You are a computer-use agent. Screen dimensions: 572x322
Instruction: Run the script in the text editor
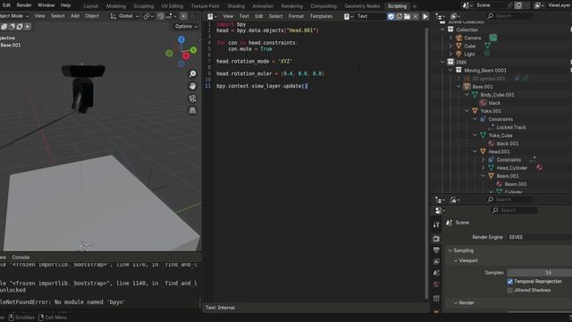click(425, 16)
